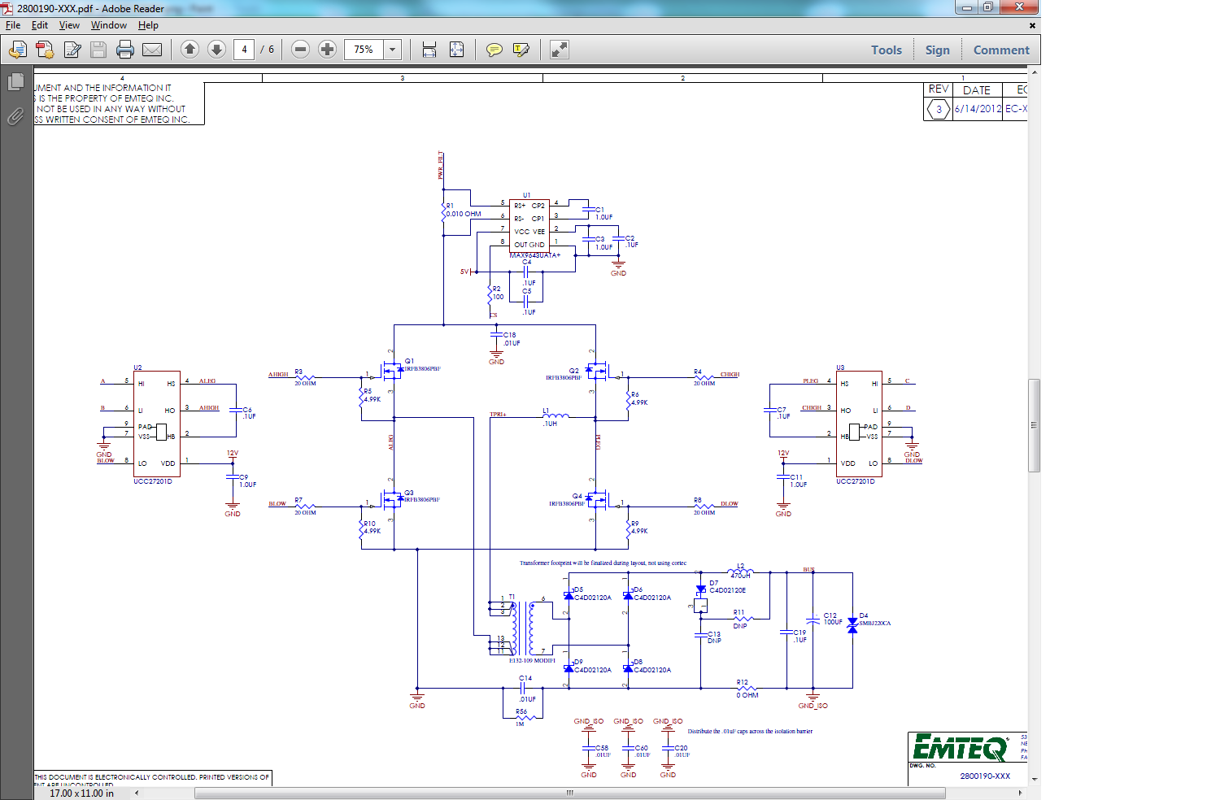The height and width of the screenshot is (800, 1220).
Task: Click the Fit one full page icon
Action: tap(457, 50)
